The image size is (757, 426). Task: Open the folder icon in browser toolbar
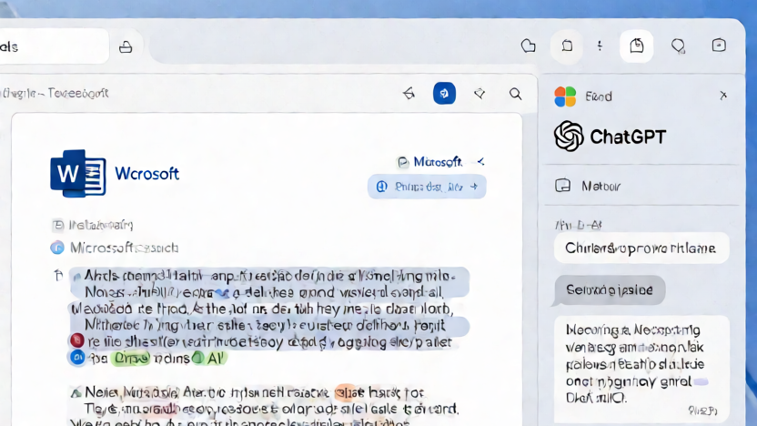528,46
